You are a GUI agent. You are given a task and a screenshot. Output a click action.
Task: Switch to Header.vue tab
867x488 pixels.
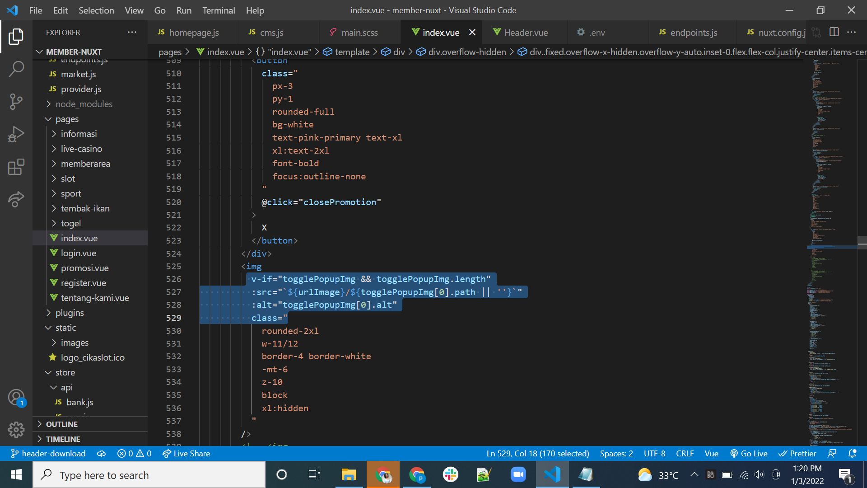coord(525,33)
